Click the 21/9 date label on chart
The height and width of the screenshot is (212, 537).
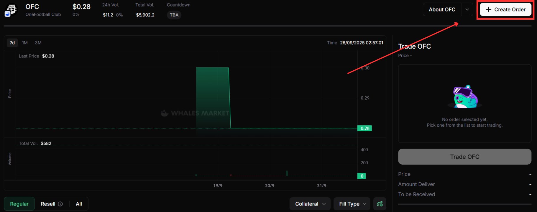[321, 185]
